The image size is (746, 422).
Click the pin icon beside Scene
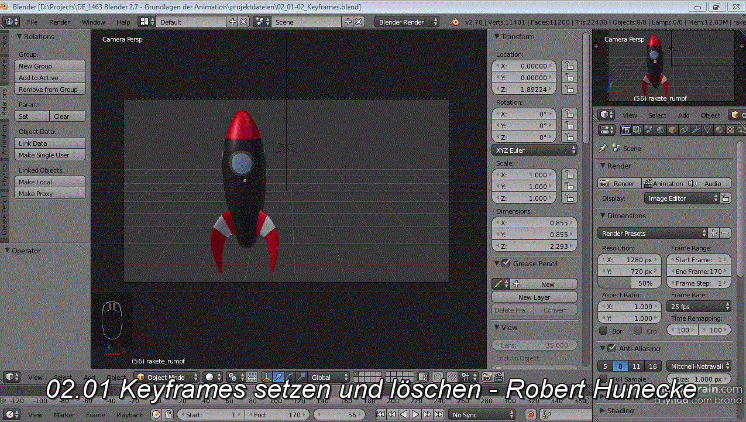click(603, 148)
